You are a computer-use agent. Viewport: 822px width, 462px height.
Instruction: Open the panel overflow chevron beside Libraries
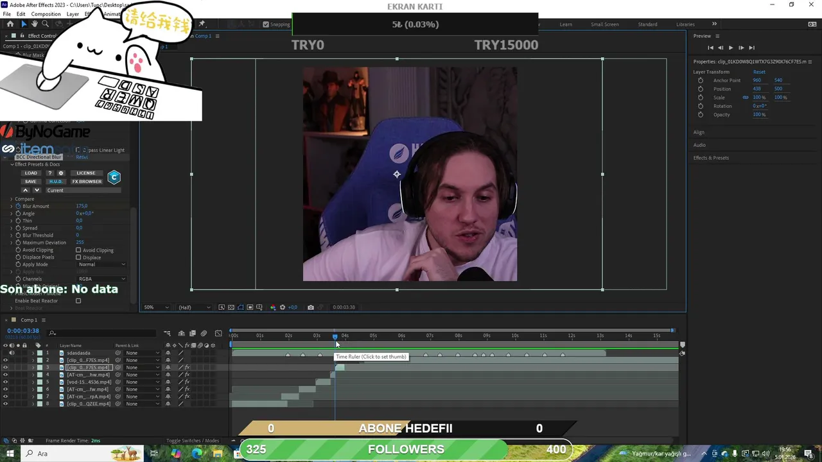pos(714,24)
